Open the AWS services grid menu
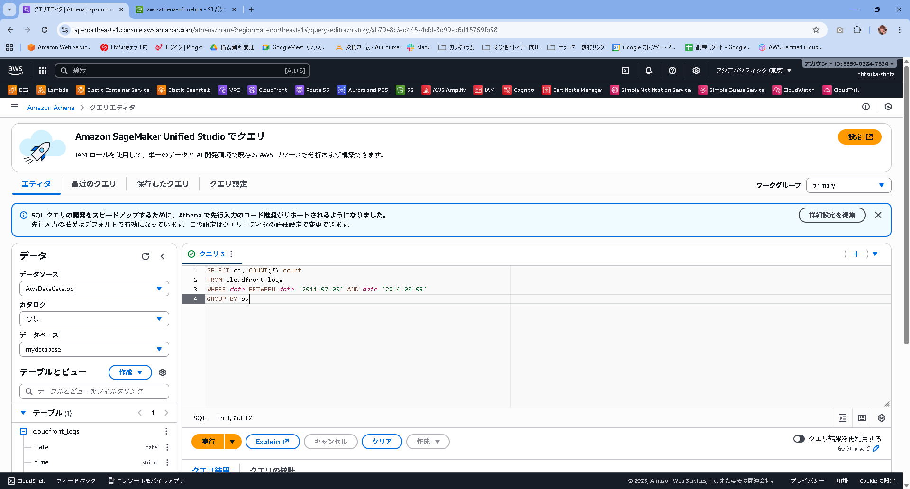 pos(43,71)
